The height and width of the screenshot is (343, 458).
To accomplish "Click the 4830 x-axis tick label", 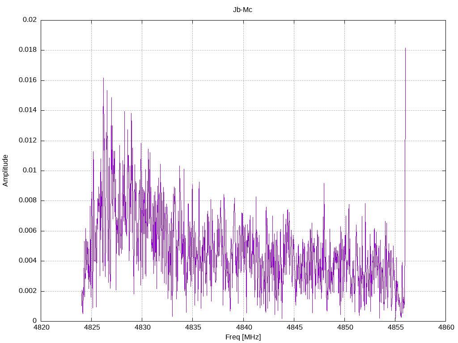I will pos(142,327).
